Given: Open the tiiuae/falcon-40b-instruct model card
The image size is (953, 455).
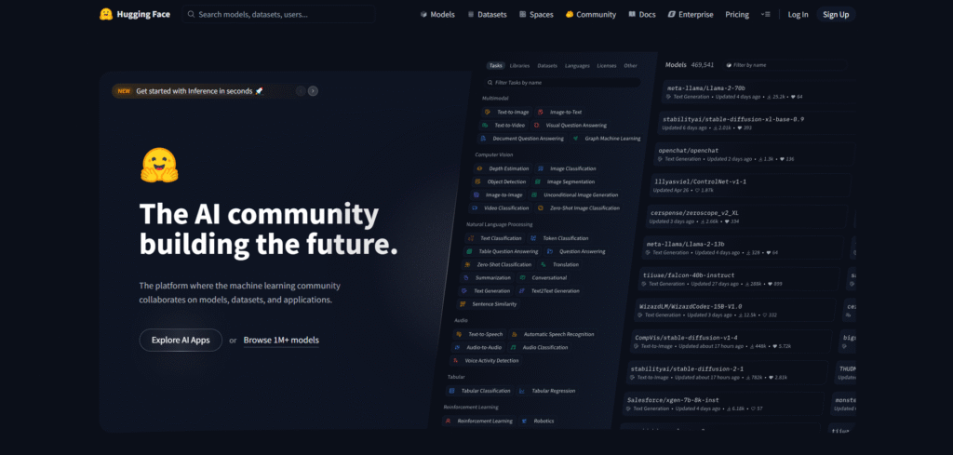Looking at the screenshot, I should tap(738, 279).
